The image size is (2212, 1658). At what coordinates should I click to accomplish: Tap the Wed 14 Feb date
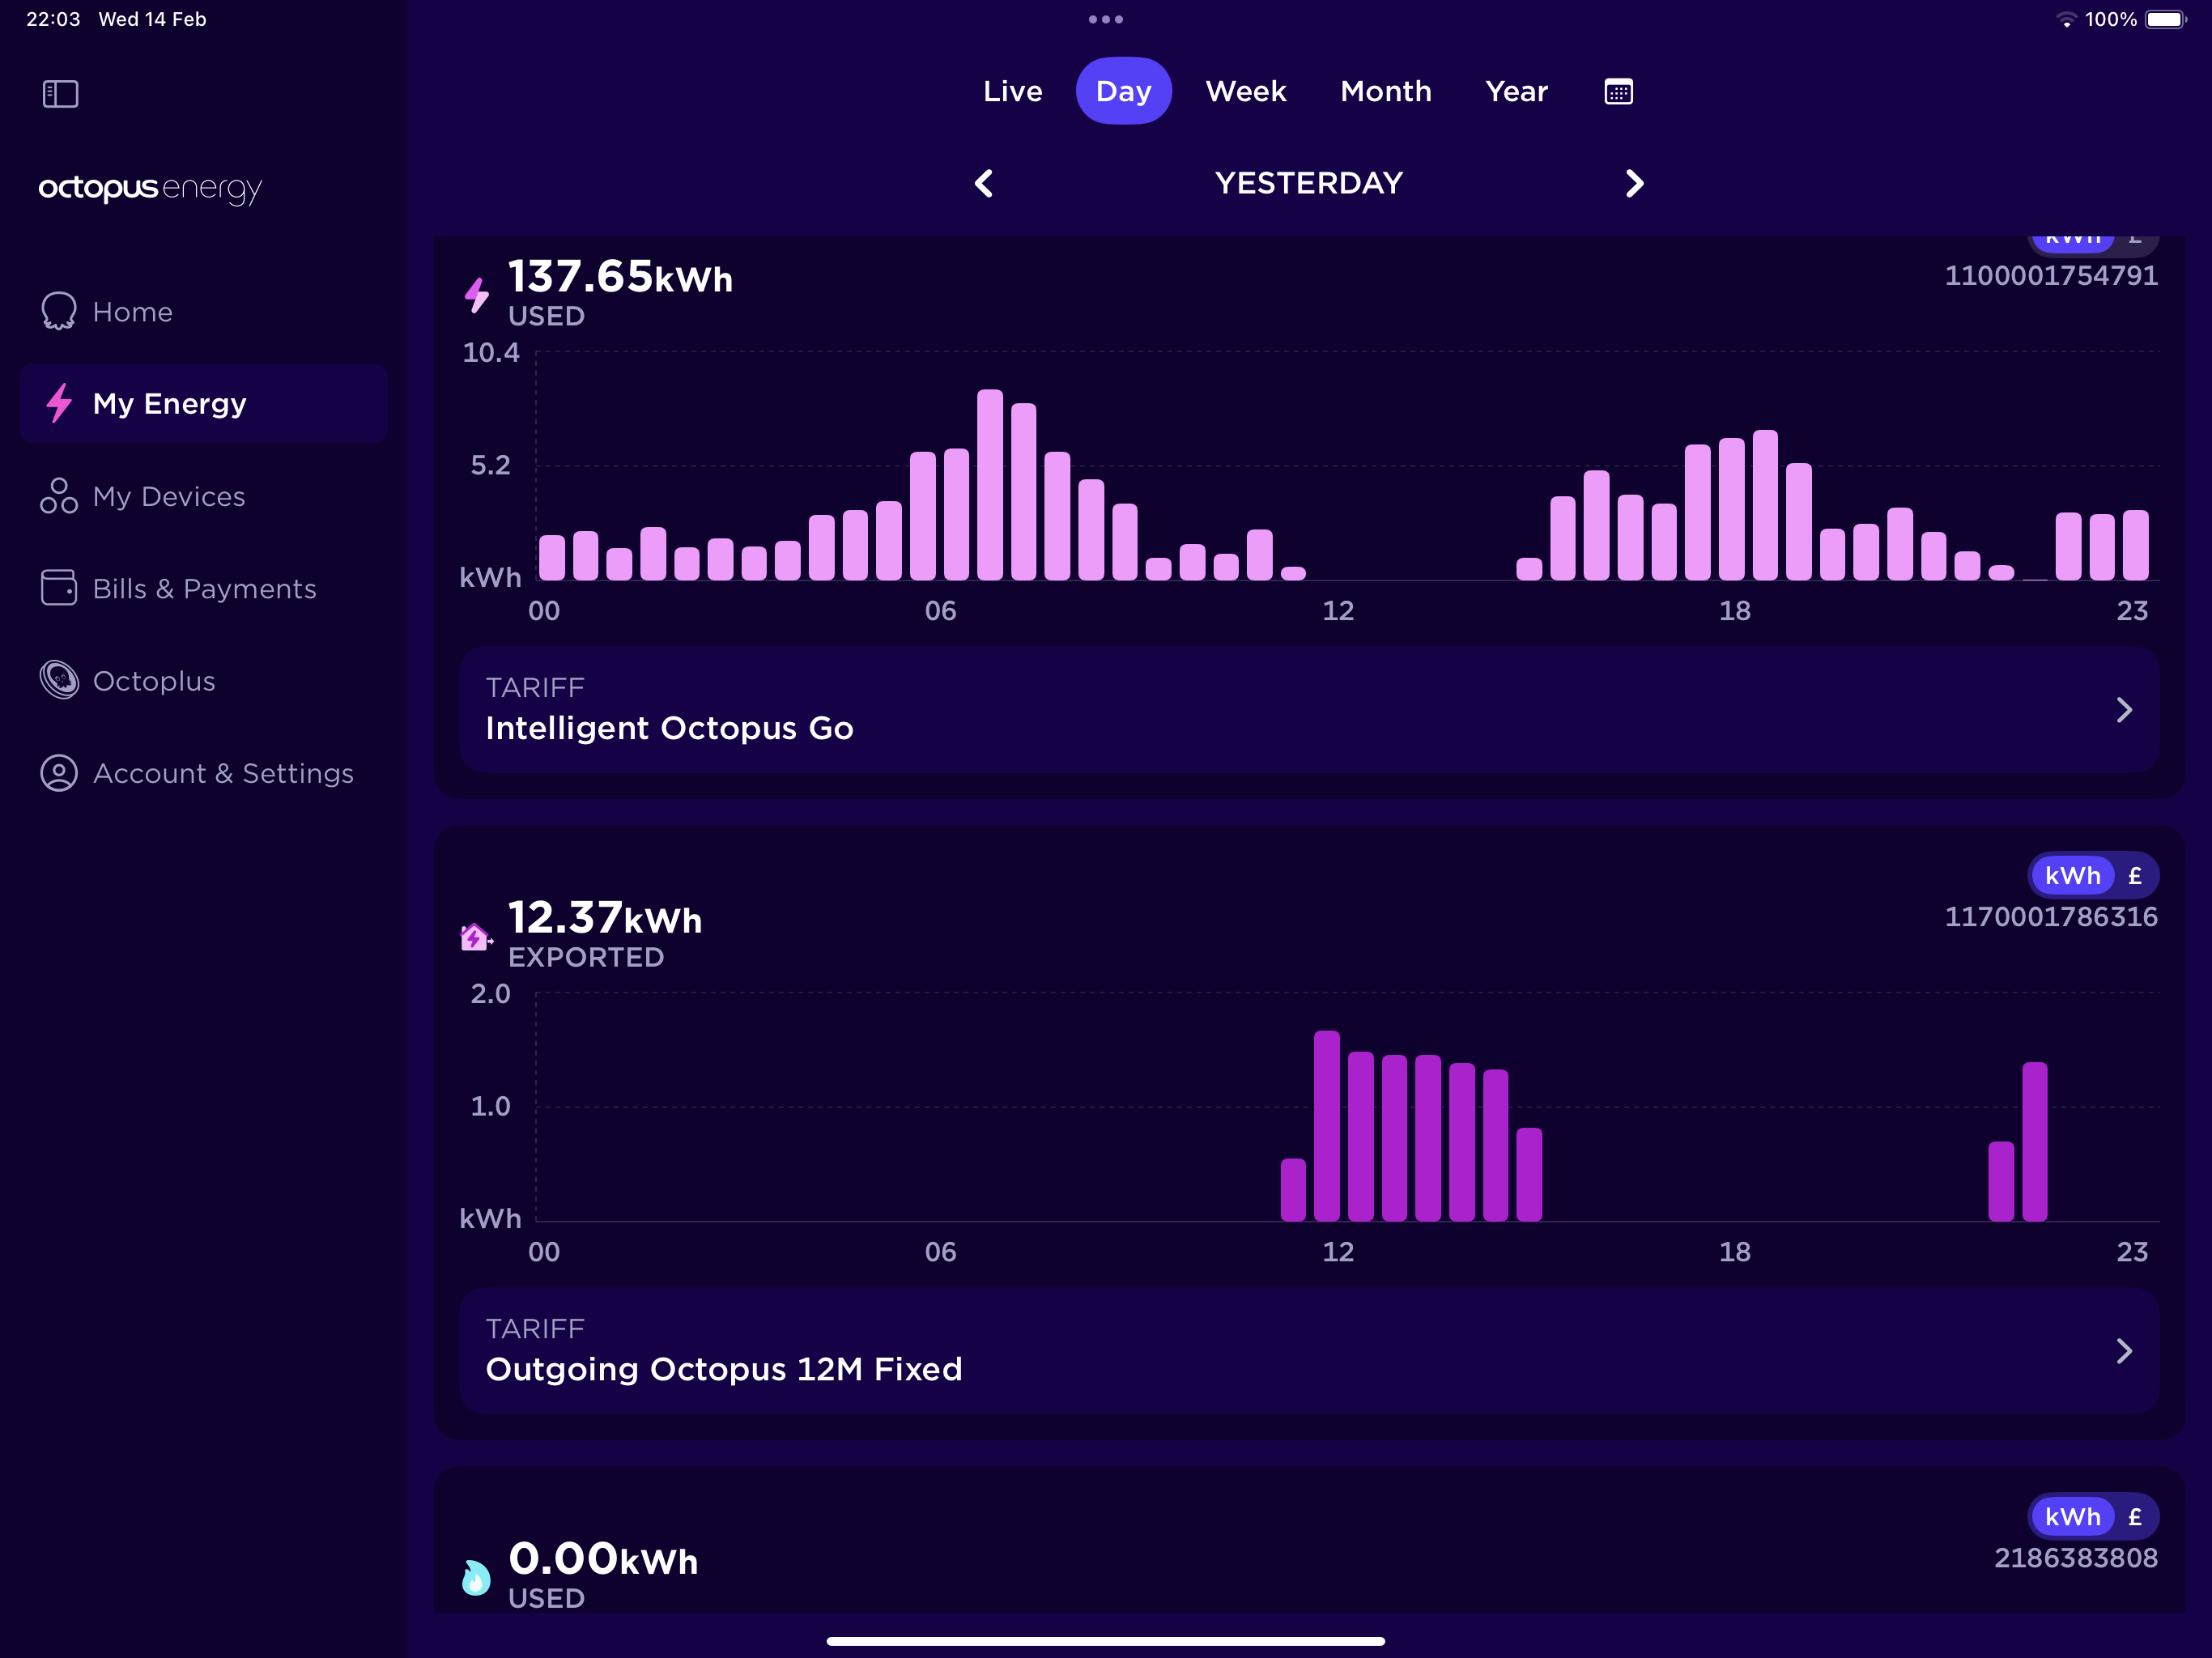[152, 19]
